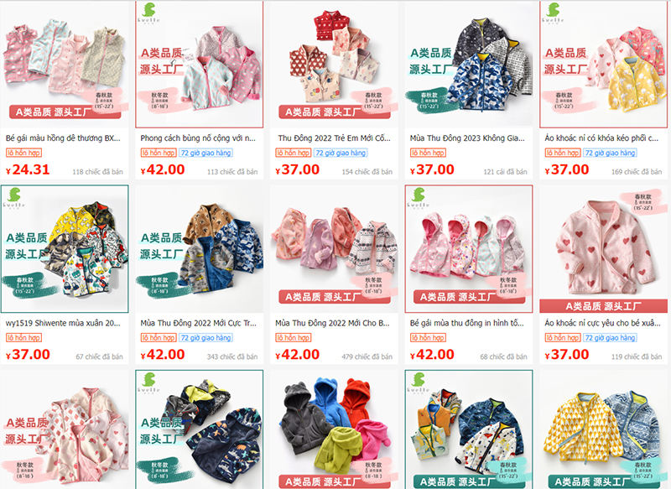The image size is (671, 489).
Task: Click the 'Phong cách bùng nổ cộng với n...' title
Action: (198, 138)
